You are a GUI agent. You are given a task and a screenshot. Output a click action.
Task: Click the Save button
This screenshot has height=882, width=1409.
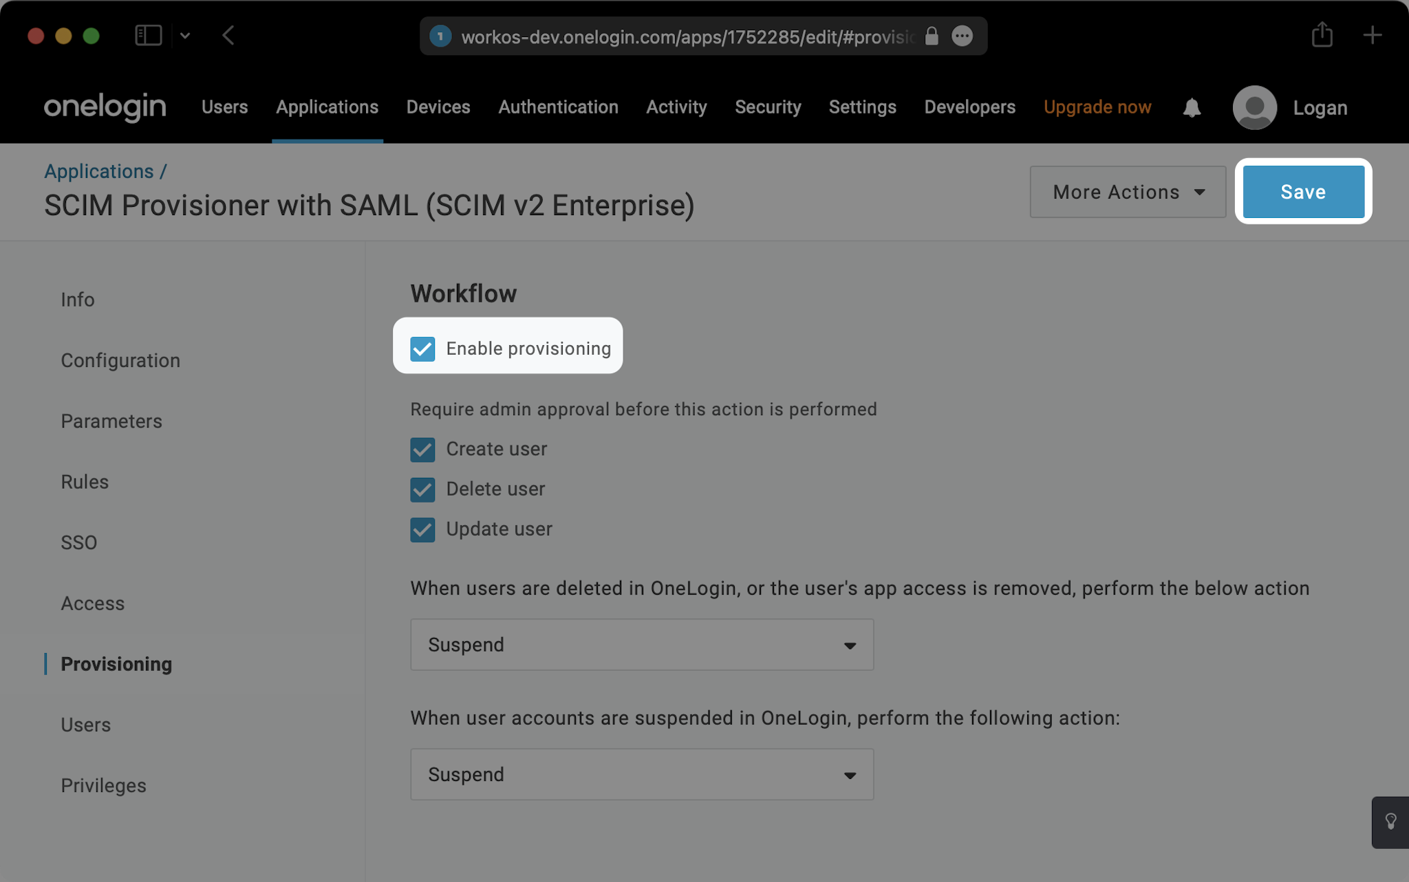(1302, 192)
